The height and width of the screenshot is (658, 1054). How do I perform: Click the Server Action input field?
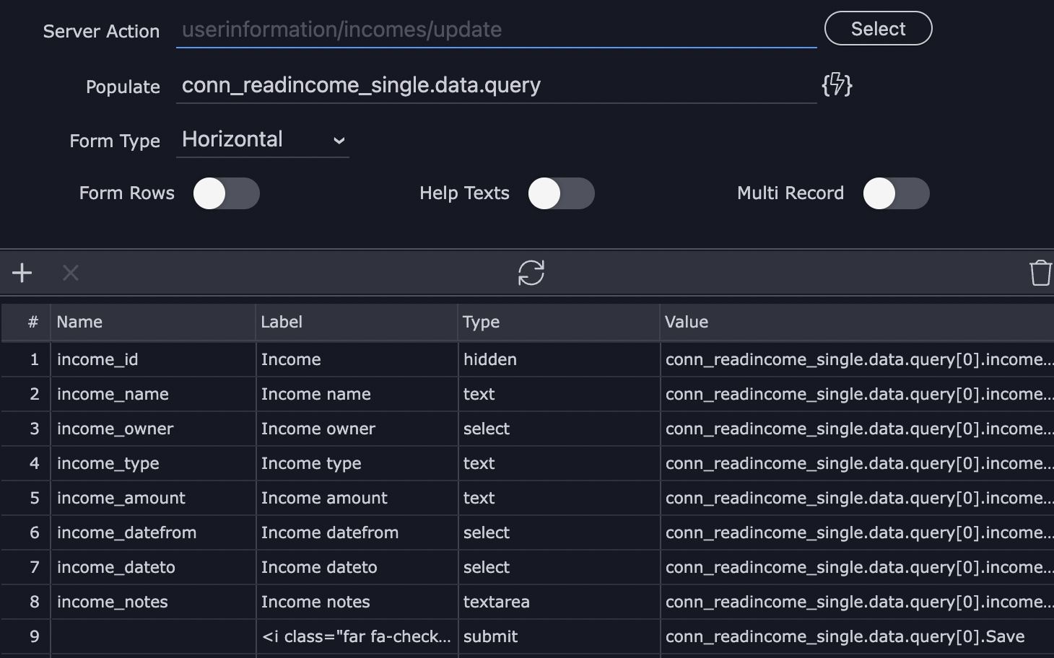[496, 30]
